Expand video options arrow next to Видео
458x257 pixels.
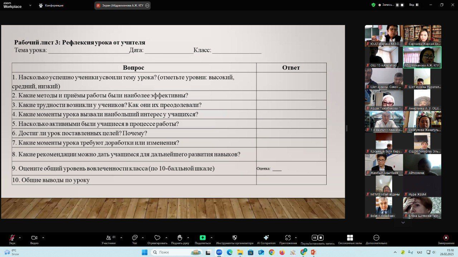(x=43, y=238)
